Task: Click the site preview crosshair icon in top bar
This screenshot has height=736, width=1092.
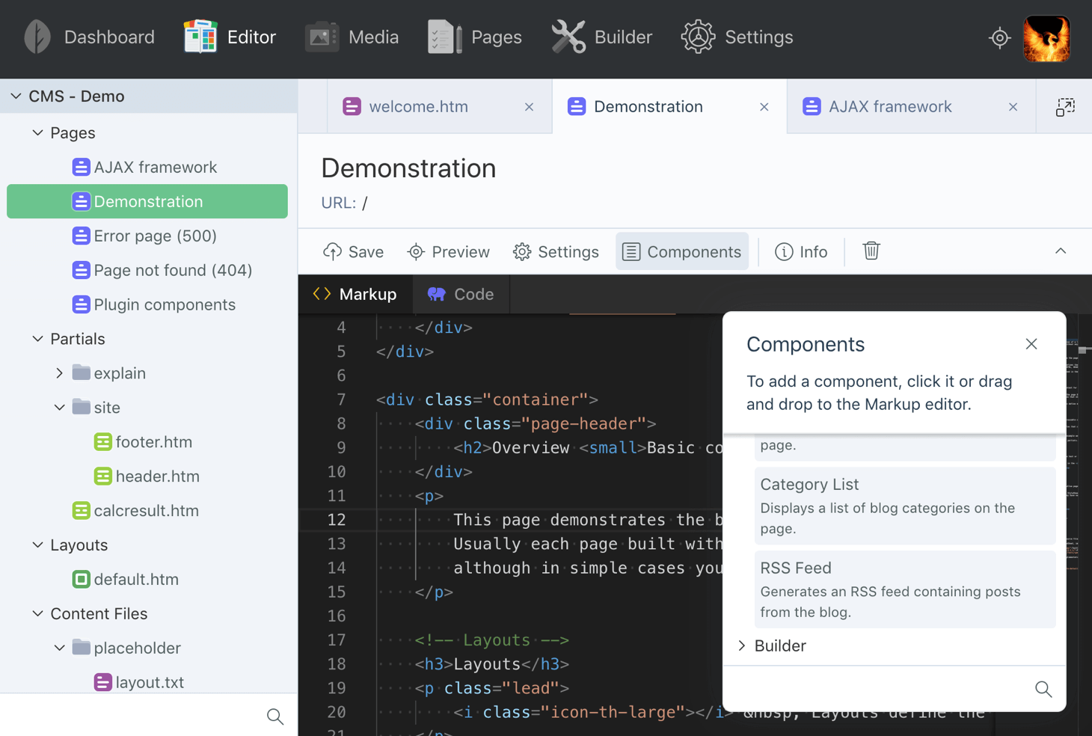Action: [x=999, y=37]
